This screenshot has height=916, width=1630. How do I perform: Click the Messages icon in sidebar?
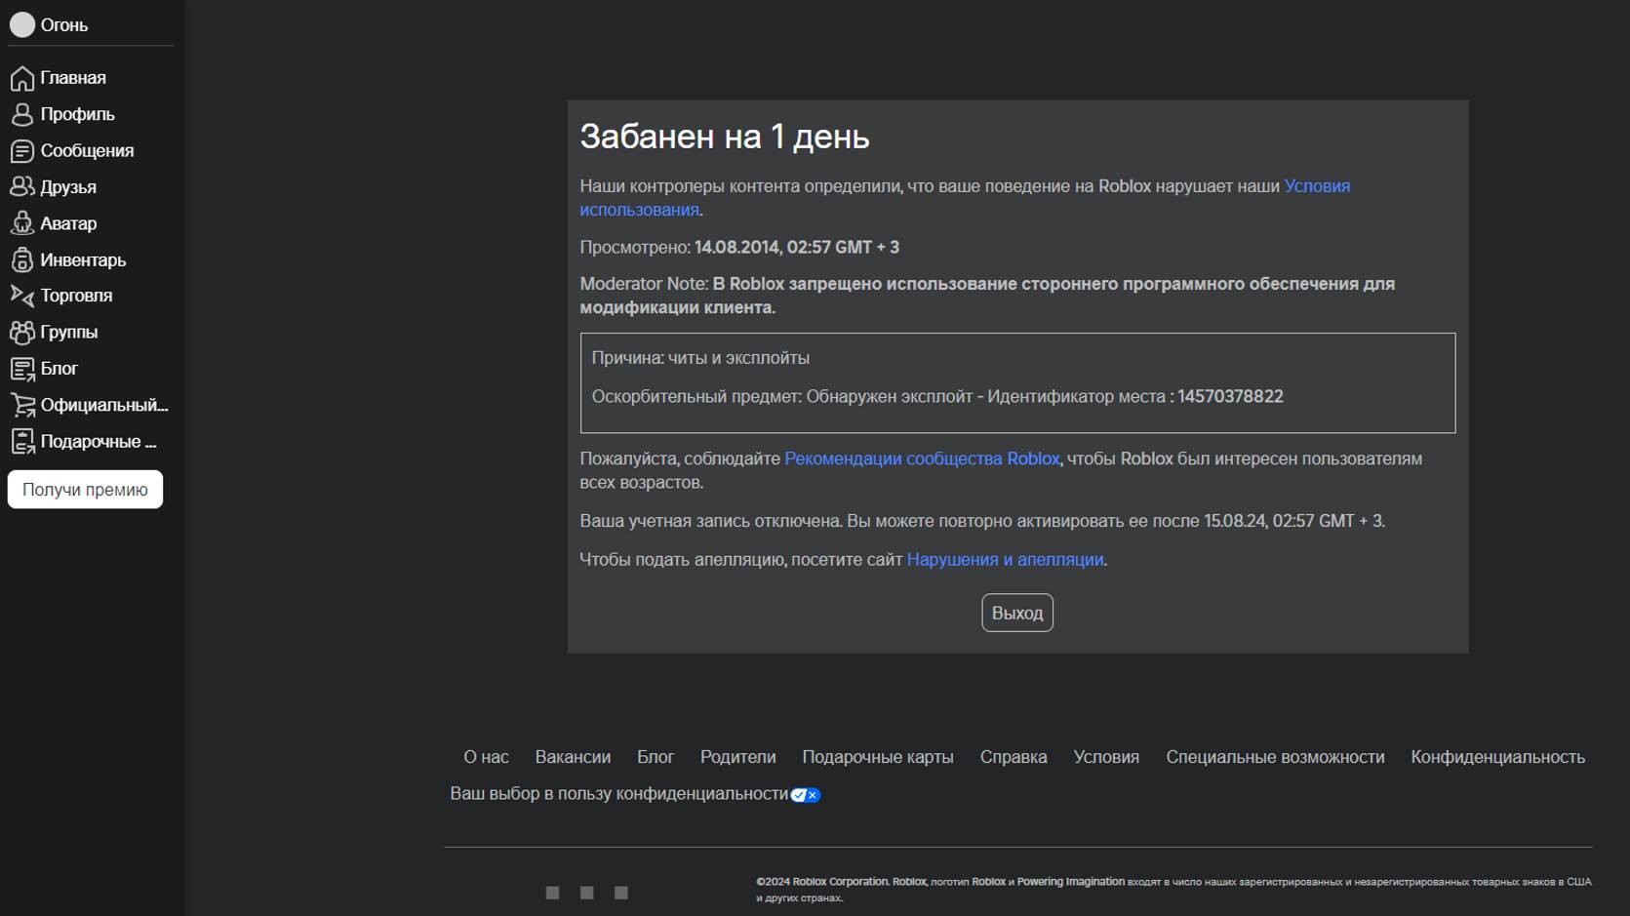[21, 151]
